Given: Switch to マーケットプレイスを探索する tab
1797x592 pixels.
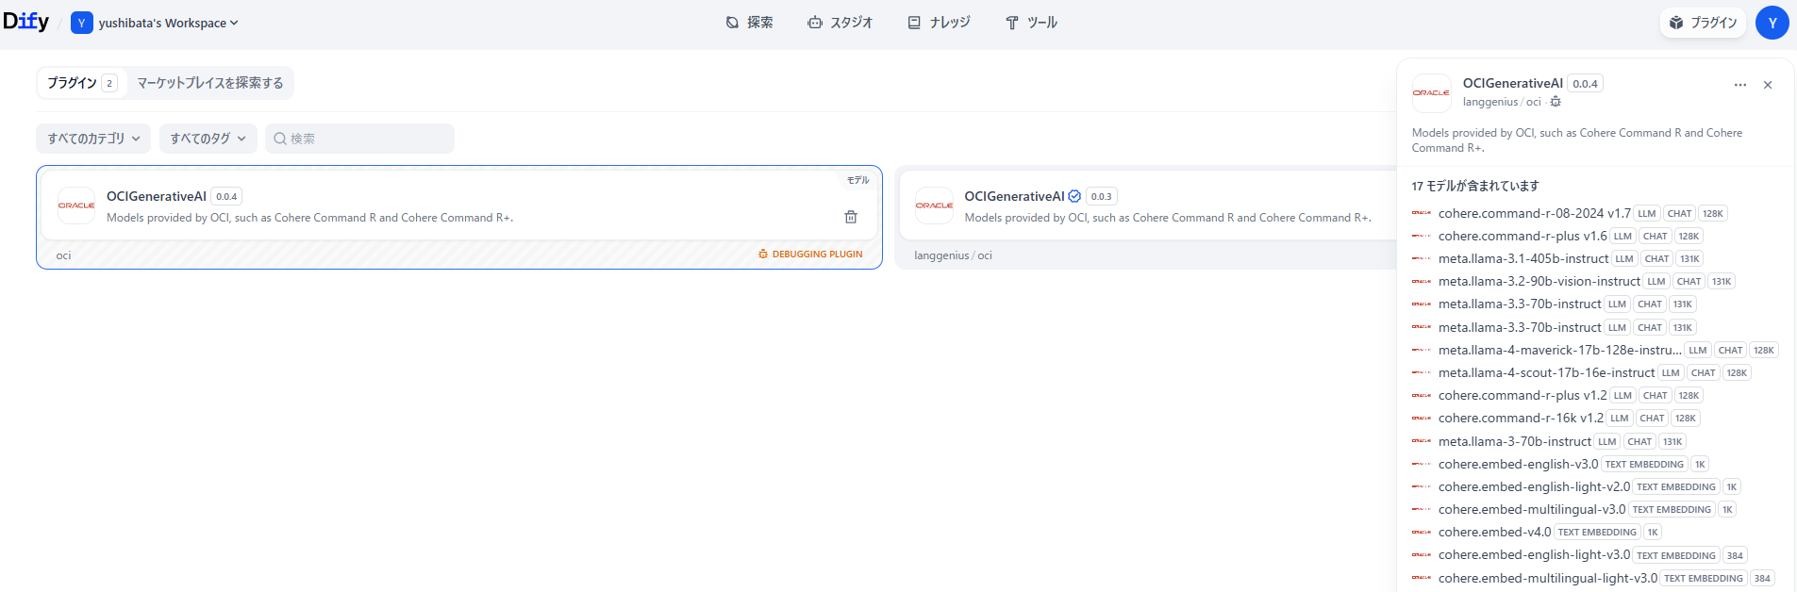Looking at the screenshot, I should (210, 83).
